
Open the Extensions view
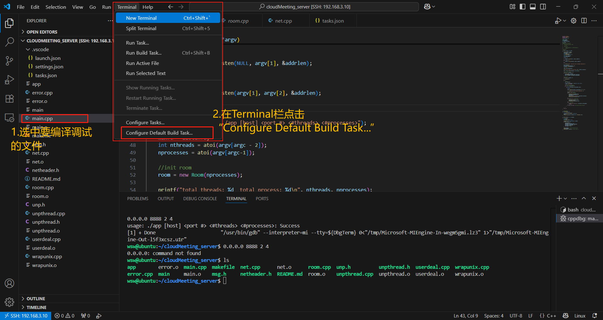[x=9, y=99]
